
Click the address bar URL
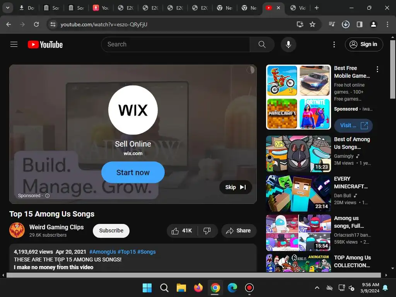pyautogui.click(x=104, y=24)
